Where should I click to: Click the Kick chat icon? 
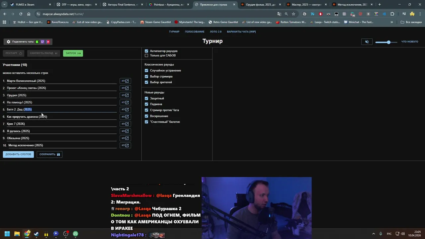coord(37,42)
